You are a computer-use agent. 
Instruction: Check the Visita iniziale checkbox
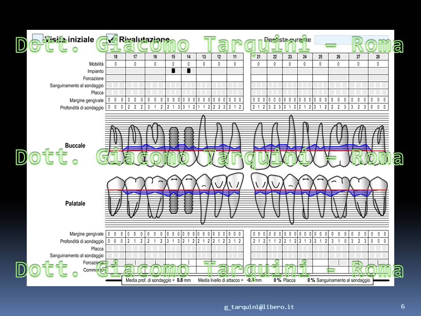point(38,39)
